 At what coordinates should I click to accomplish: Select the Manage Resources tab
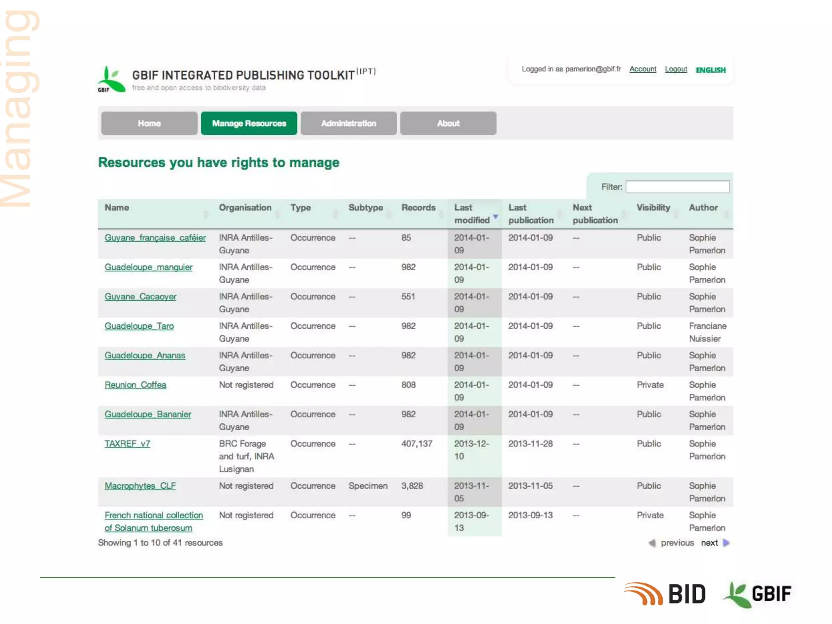[249, 123]
